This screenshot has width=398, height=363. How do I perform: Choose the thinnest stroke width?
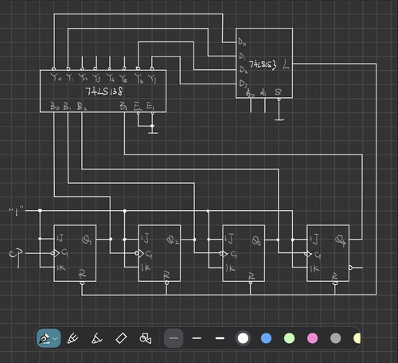[x=174, y=338]
